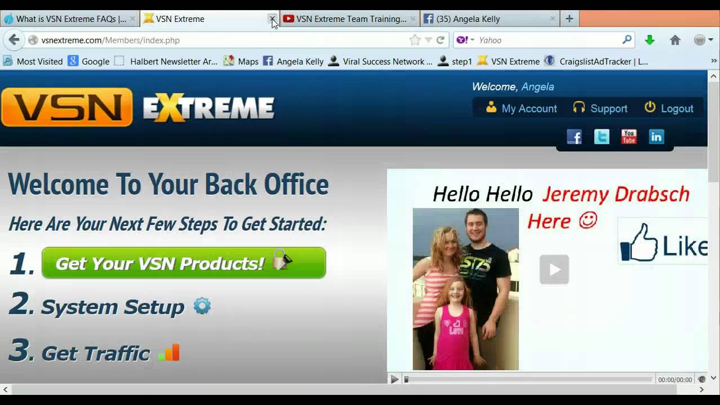Image resolution: width=720 pixels, height=405 pixels.
Task: Click the Angela username in welcome text
Action: (x=537, y=87)
